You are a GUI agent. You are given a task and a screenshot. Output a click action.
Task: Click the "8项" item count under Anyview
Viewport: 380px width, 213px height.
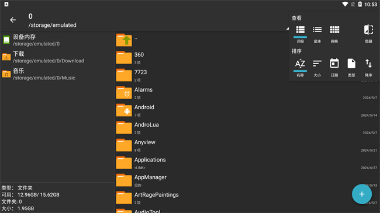click(137, 151)
